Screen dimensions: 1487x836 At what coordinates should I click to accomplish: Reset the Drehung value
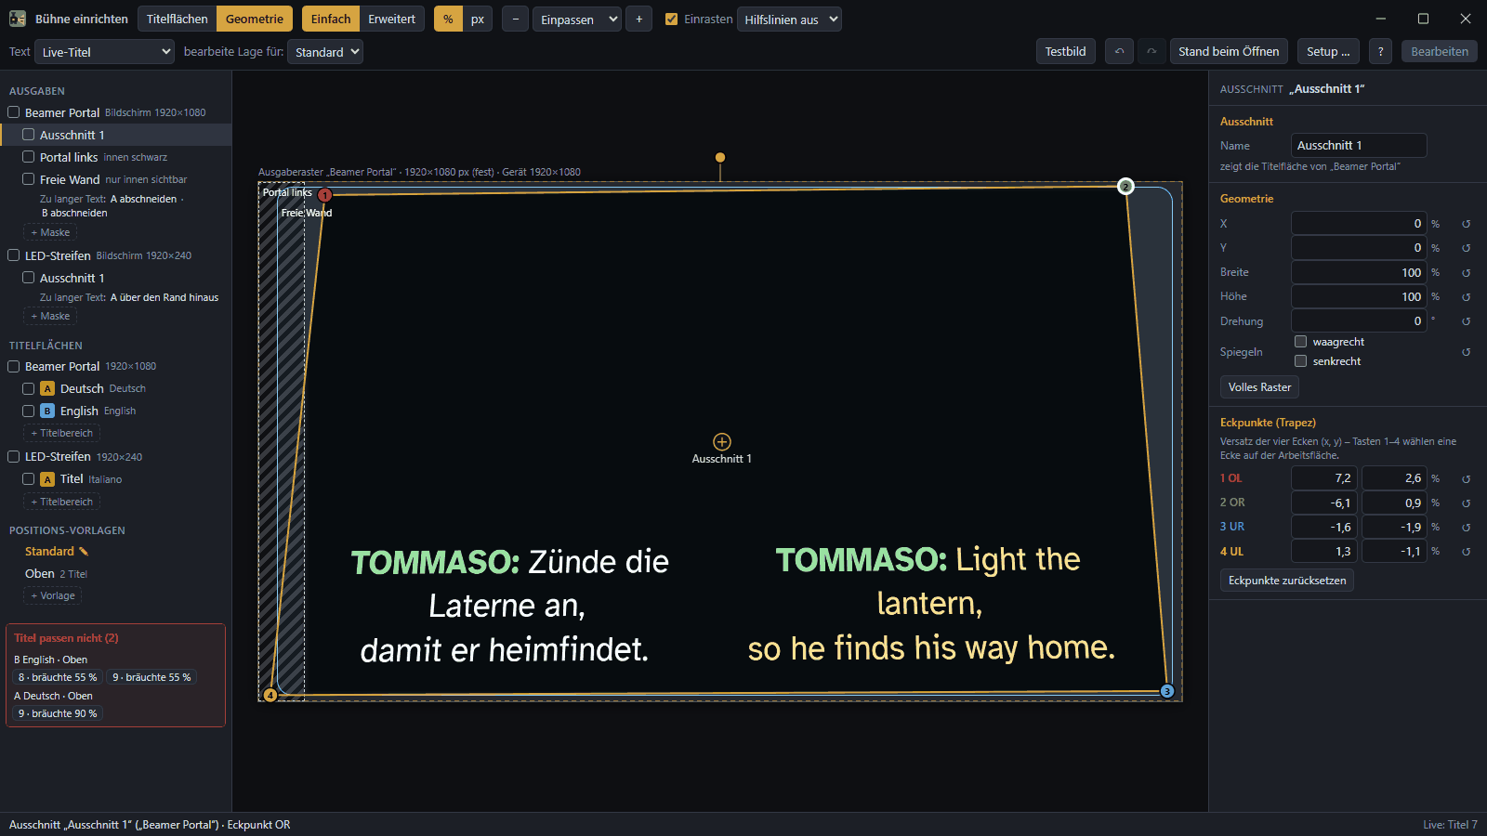[1466, 321]
